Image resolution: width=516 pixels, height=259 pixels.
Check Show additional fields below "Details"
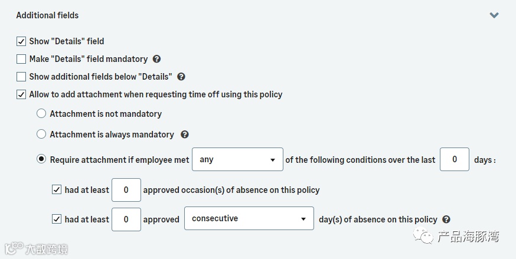point(21,77)
